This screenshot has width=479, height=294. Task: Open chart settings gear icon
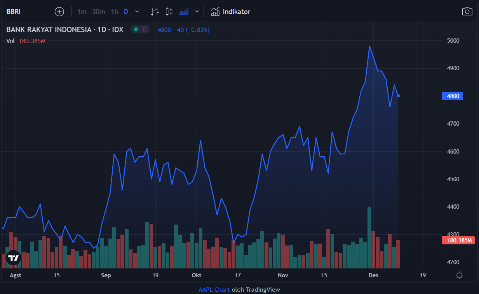459,275
